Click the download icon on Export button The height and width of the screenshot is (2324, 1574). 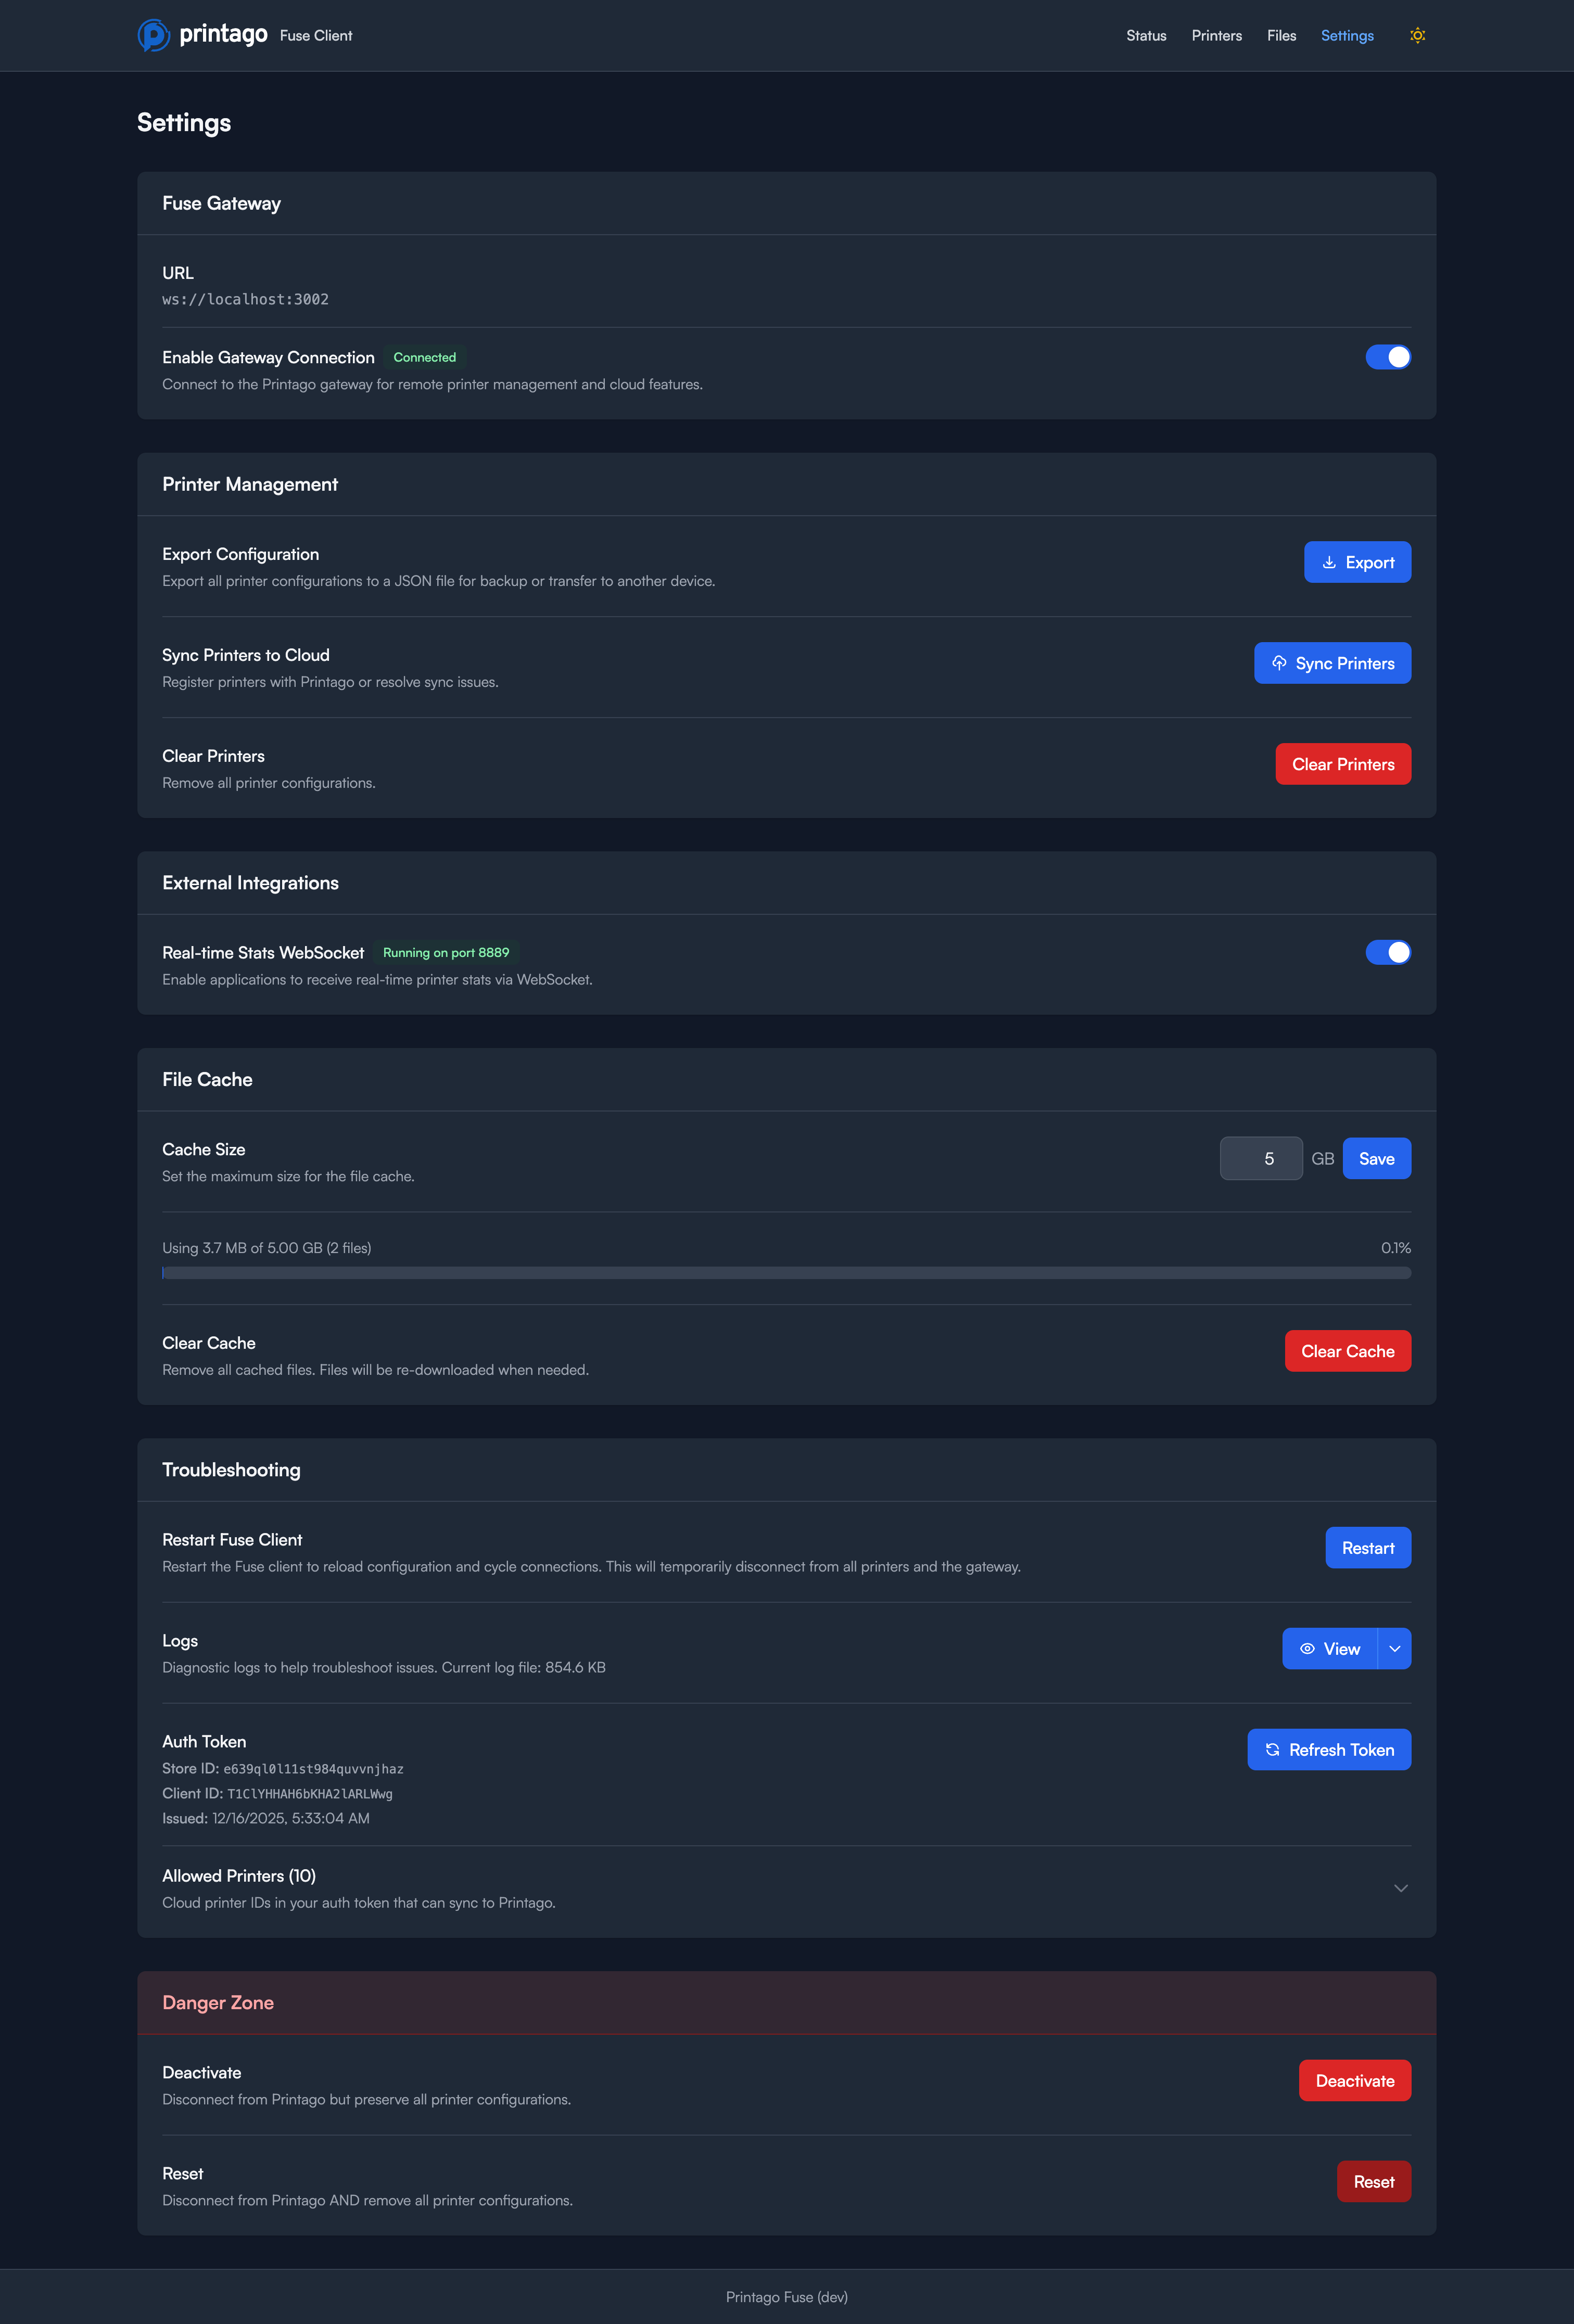(x=1329, y=561)
